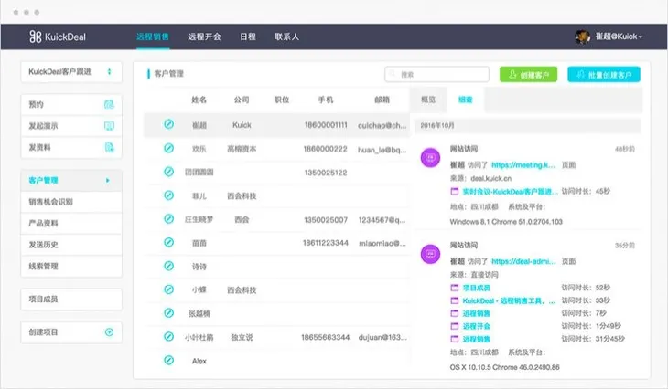
Task: Open the user avatar for 崔超@Kuick
Action: [582, 37]
